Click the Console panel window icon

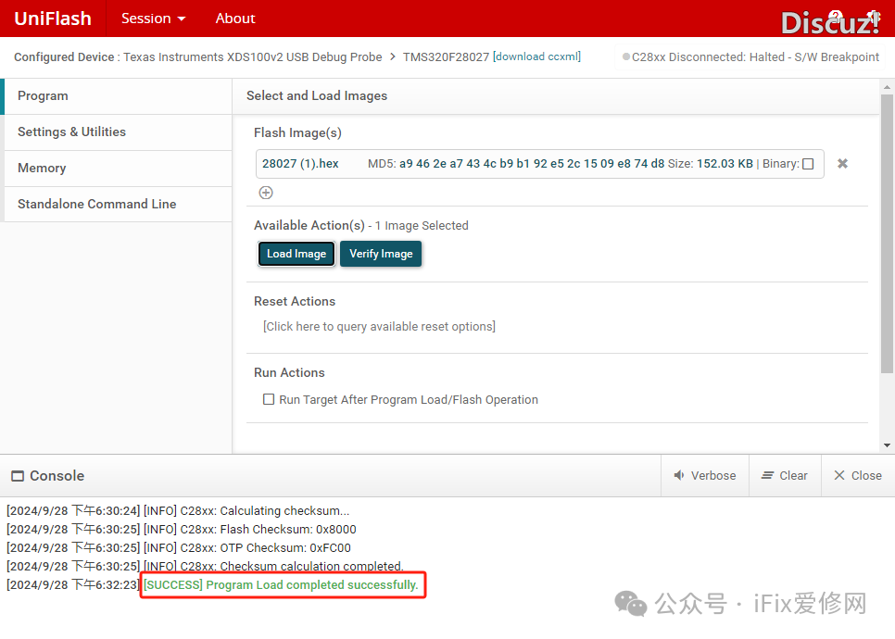coord(18,476)
